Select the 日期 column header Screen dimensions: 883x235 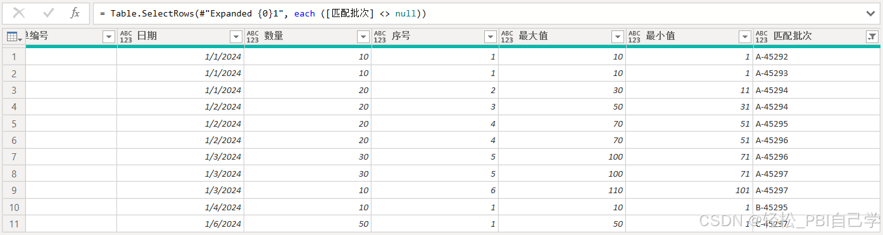point(180,37)
